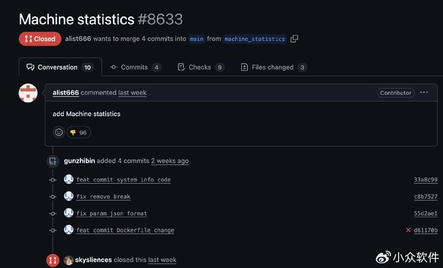Screen dimensions: 443x268
Task: Open commit hash 33a8c99
Action: pos(425,180)
